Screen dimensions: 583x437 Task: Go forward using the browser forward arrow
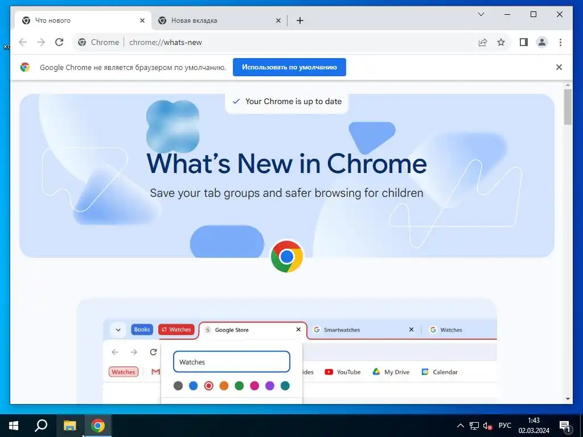click(x=41, y=42)
